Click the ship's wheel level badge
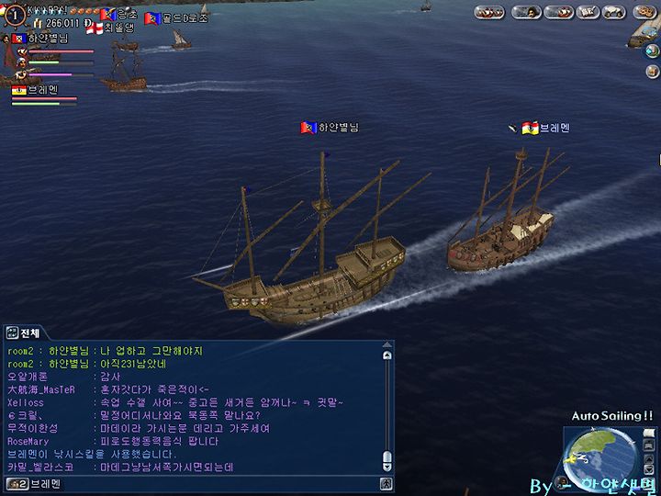 (16, 16)
